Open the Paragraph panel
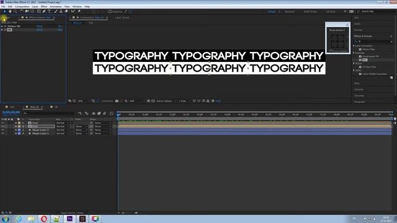Screen dimensions: 397x223 coord(360,102)
